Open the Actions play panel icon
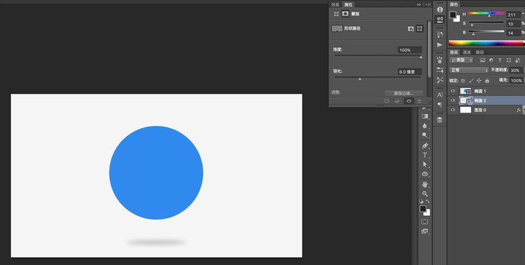The height and width of the screenshot is (265, 525). click(440, 44)
